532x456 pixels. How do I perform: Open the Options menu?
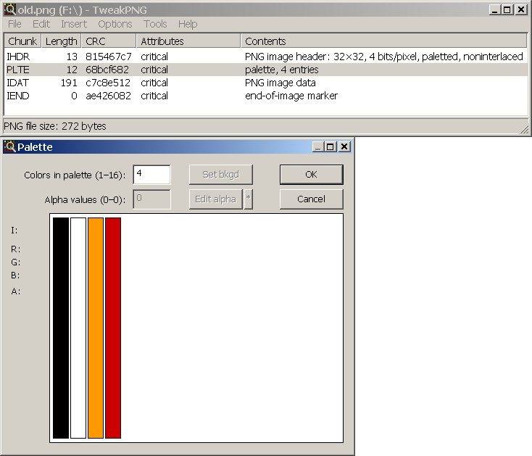pos(115,24)
